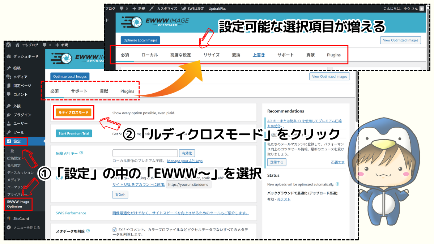Click 有効化 button below site URL
Viewport: 434px width, 244px height.
coord(120,194)
